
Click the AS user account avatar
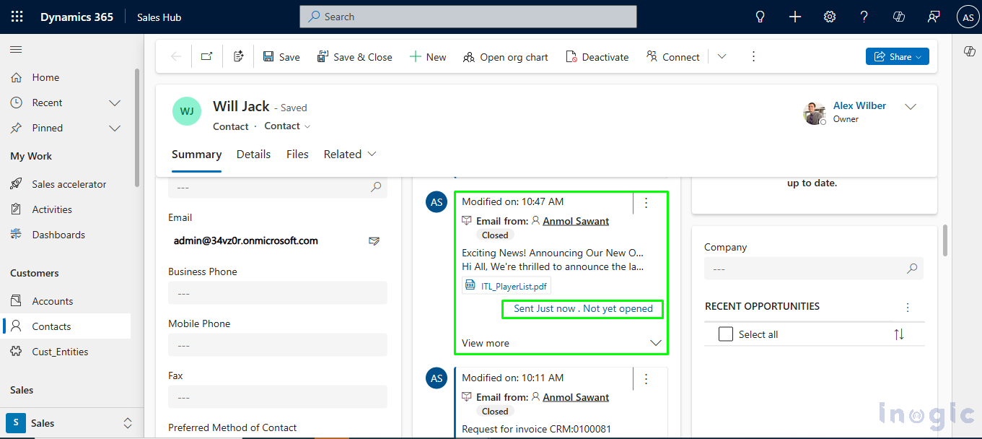(x=968, y=17)
